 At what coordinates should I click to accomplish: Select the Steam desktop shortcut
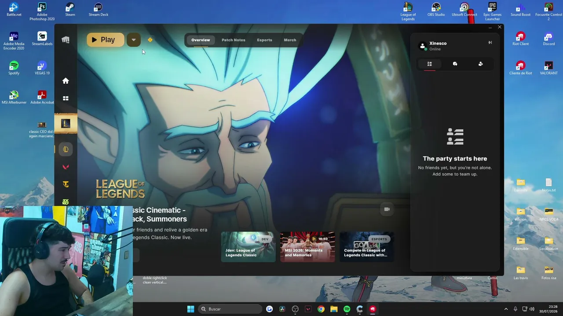pos(70,9)
